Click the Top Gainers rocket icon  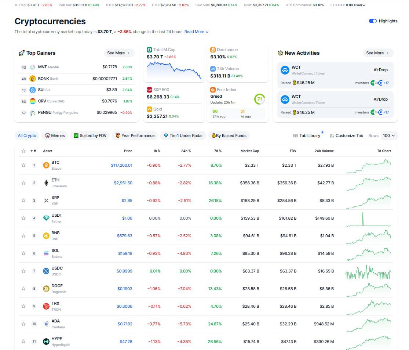tap(22, 53)
